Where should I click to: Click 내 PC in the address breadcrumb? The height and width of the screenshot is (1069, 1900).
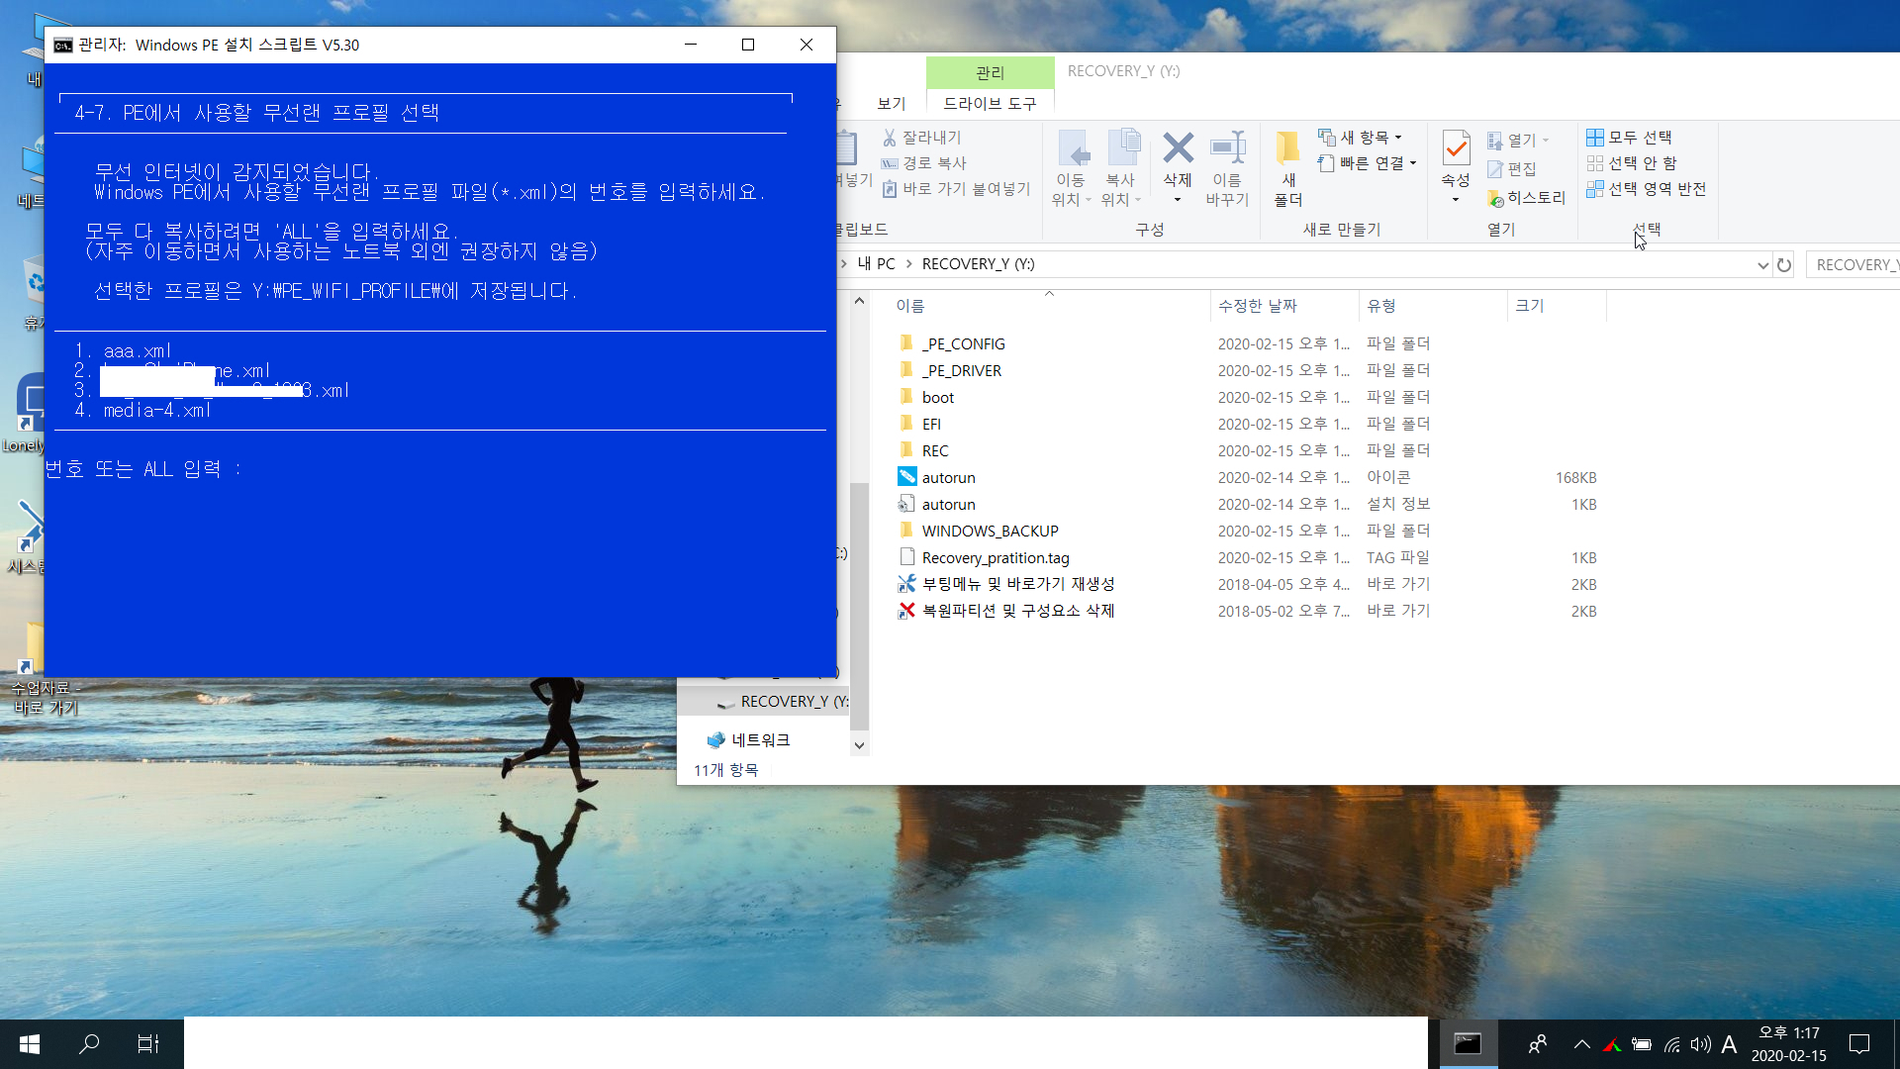pyautogui.click(x=876, y=264)
